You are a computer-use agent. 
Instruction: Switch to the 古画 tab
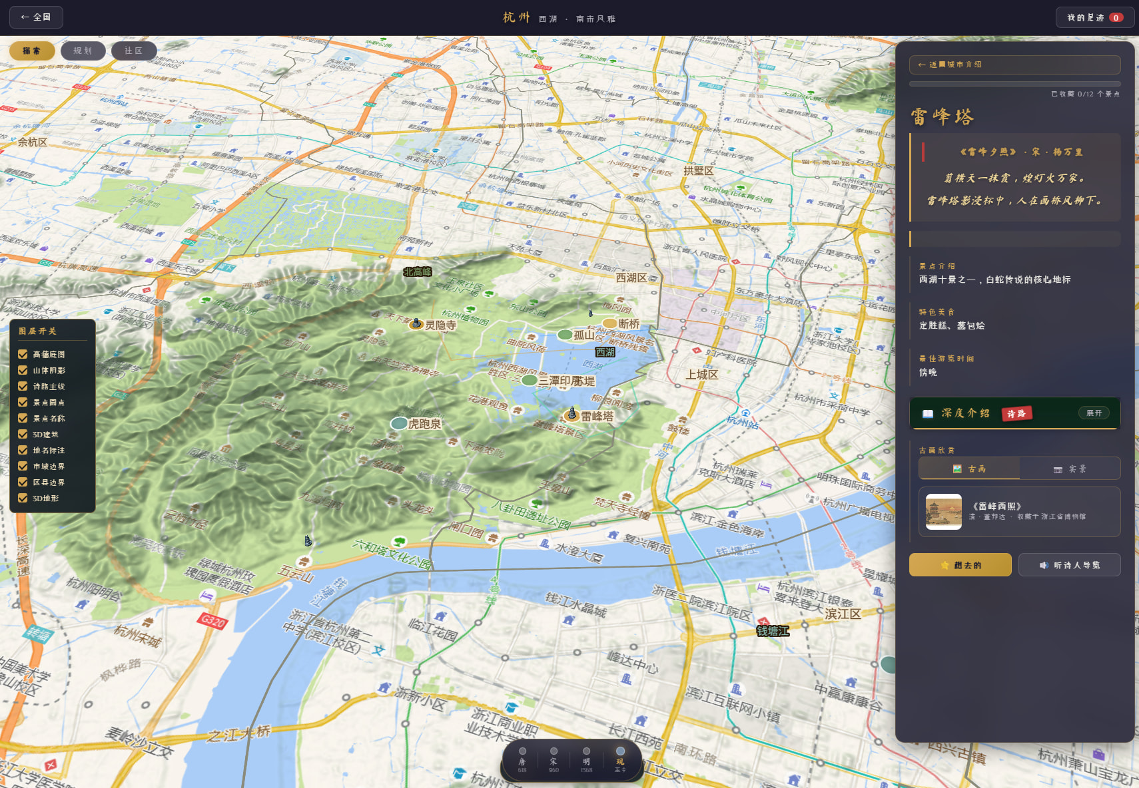coord(969,469)
